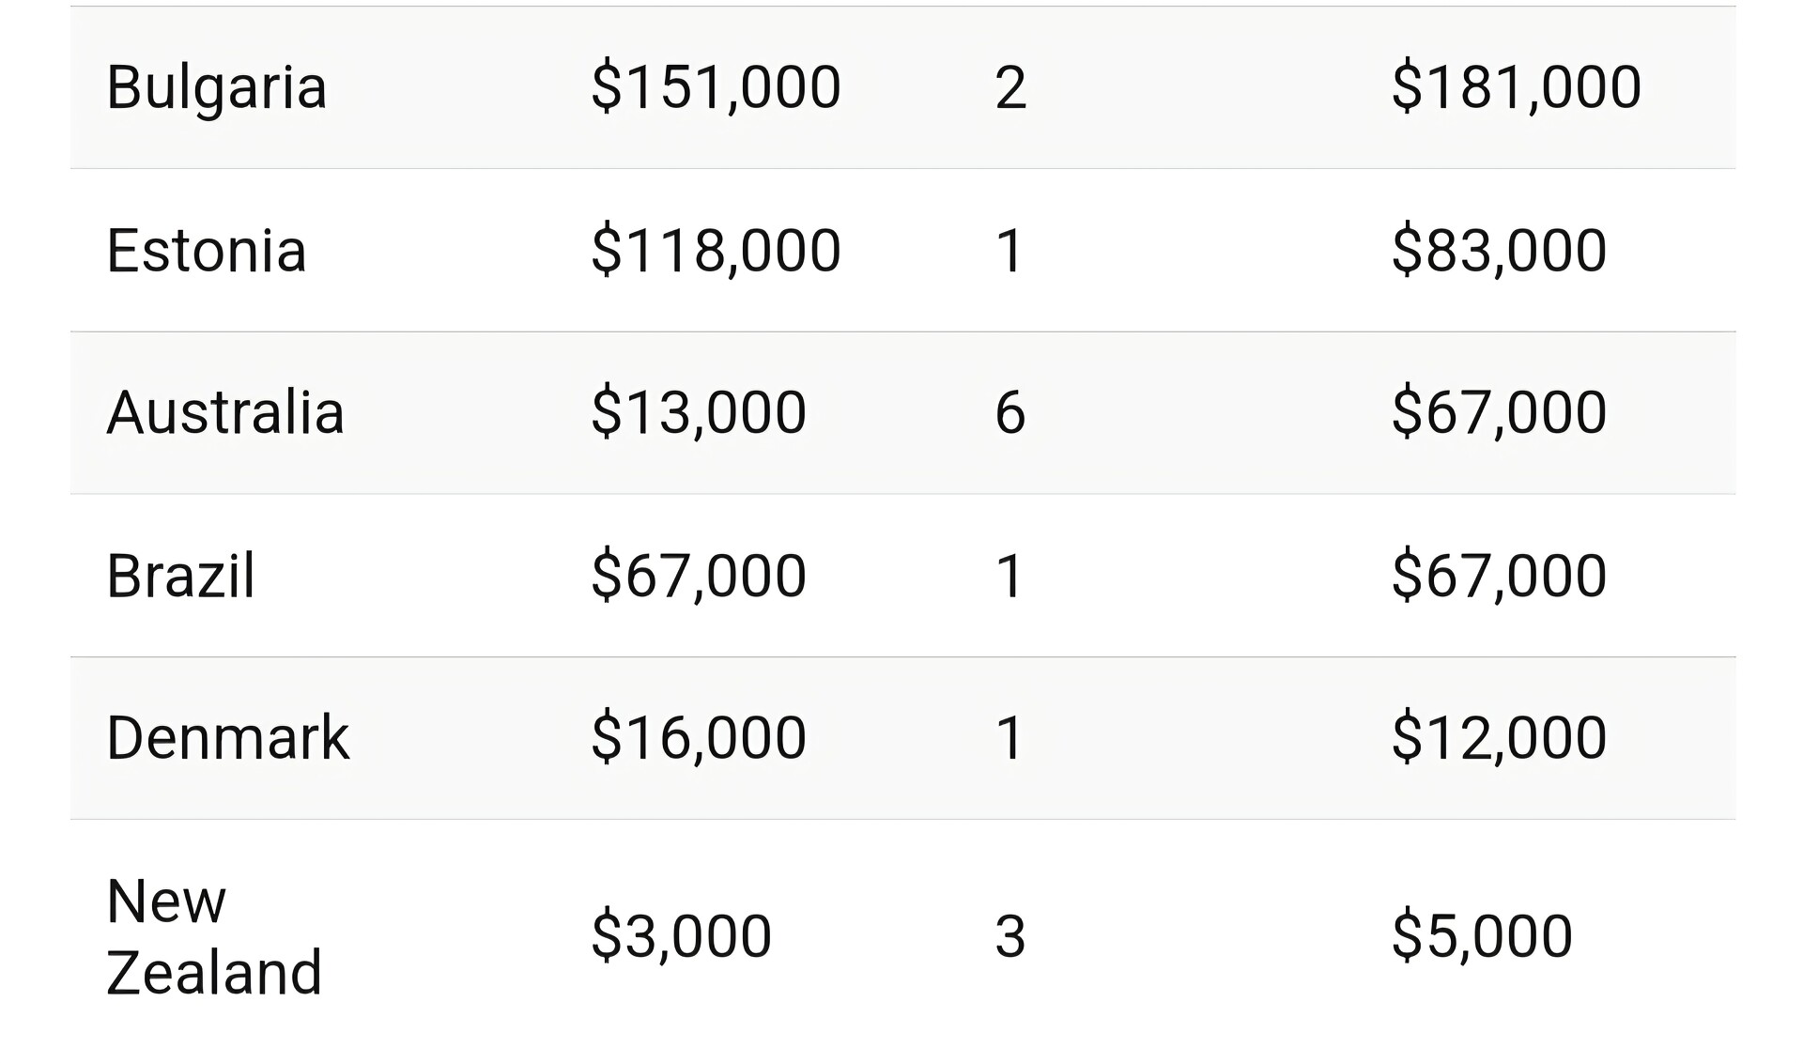Click the count 2 in Bulgaria row

(x=1010, y=88)
